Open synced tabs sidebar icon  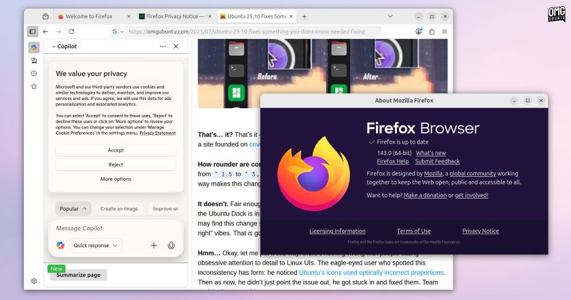[34, 61]
